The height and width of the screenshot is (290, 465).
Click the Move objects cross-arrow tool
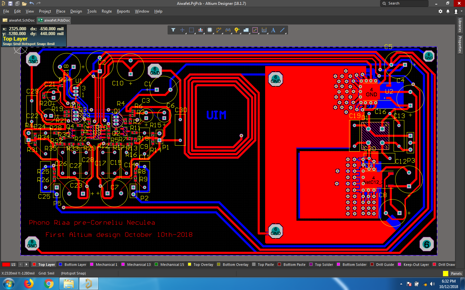point(182,30)
